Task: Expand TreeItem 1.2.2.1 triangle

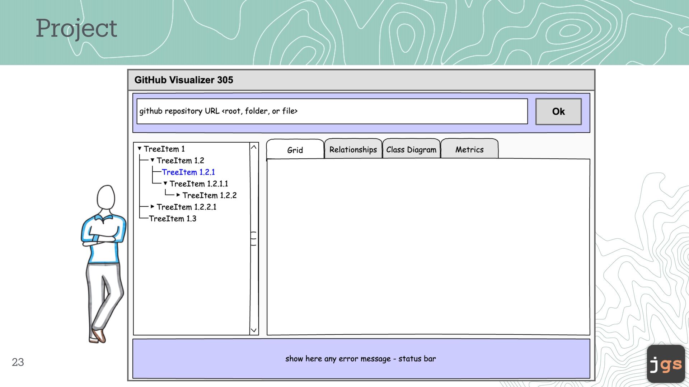Action: [x=153, y=206]
